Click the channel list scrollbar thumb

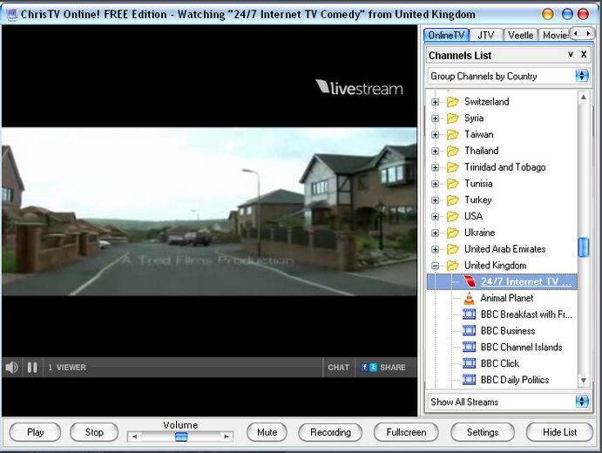tap(583, 247)
